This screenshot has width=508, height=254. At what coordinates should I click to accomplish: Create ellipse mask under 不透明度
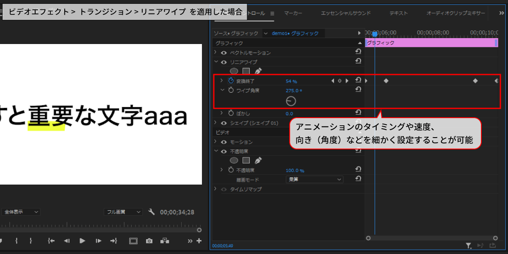pos(234,160)
